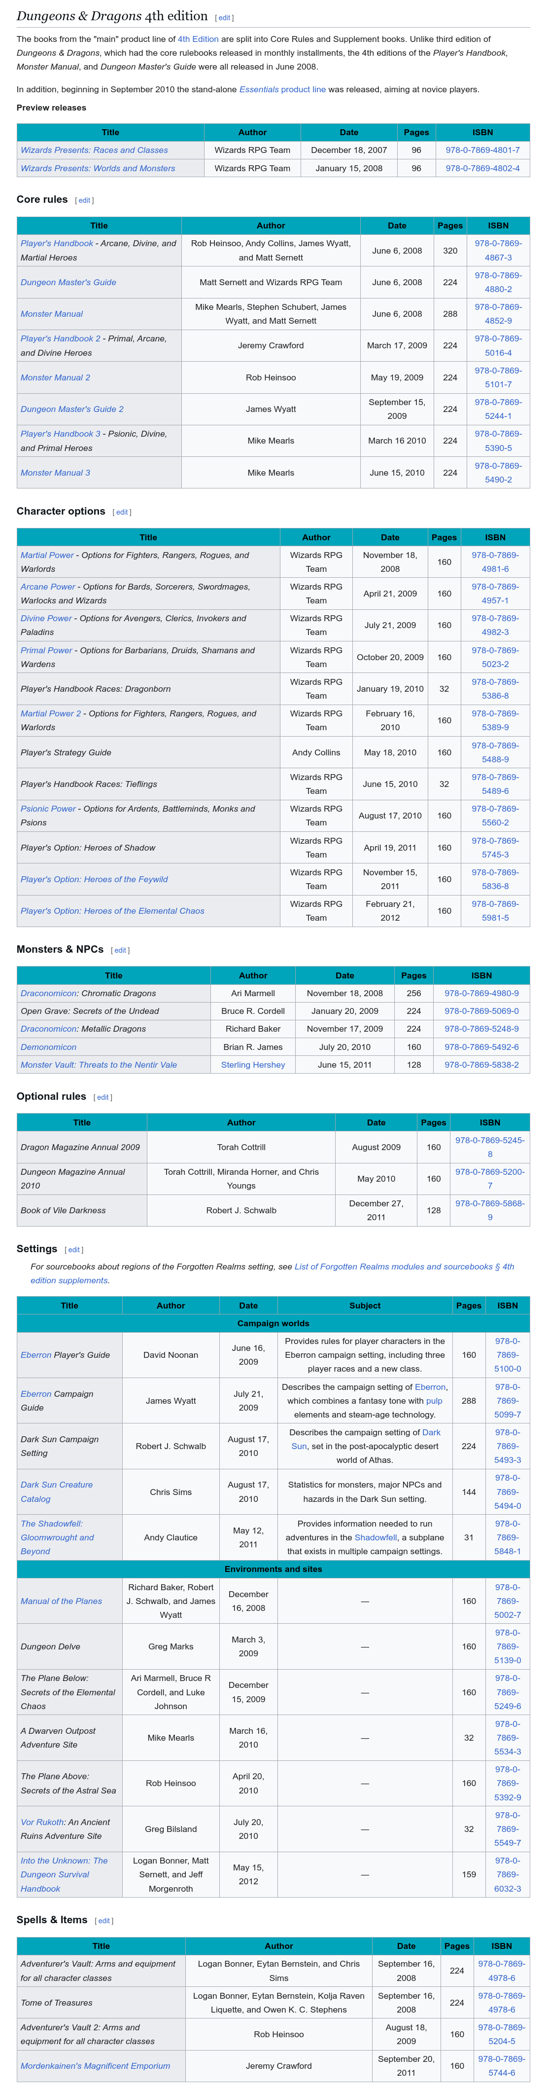Viewport: 548px width, 2091px height.
Task: Open the Dungeon Master's Guide 2 article
Action: 72,409
